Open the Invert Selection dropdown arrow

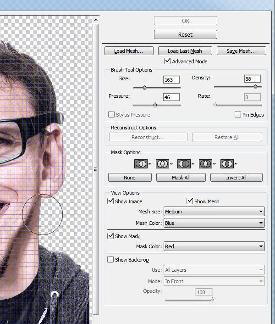[236, 164]
